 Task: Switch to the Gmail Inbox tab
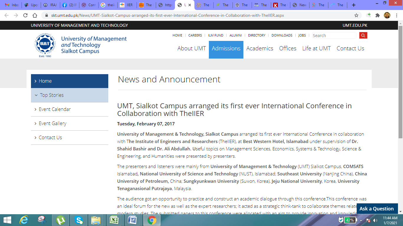(12, 5)
